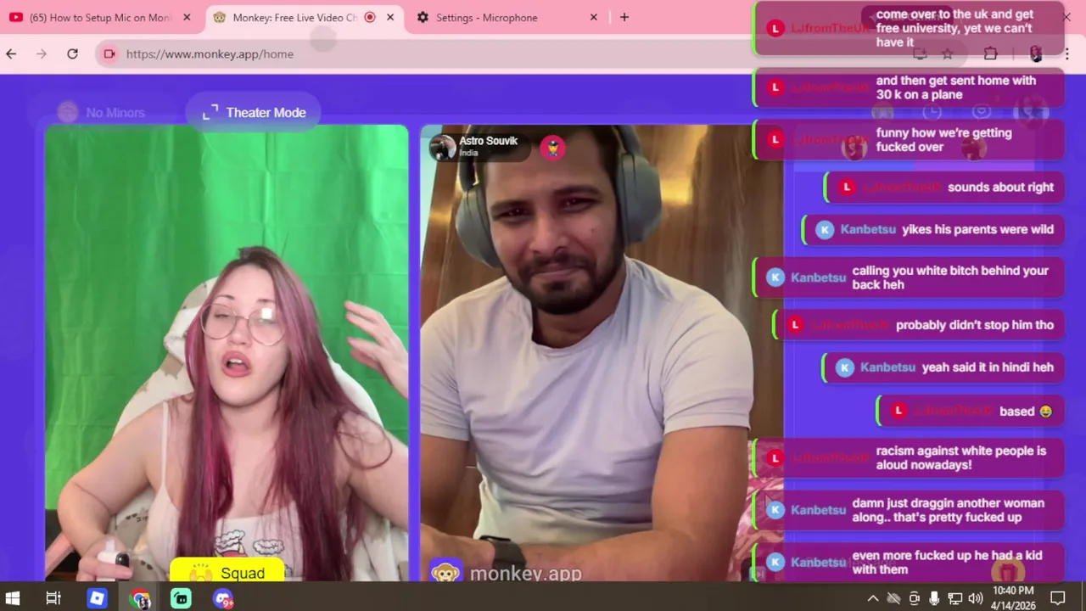Open the browser extensions puzzle icon
This screenshot has height=611, width=1086.
(990, 53)
